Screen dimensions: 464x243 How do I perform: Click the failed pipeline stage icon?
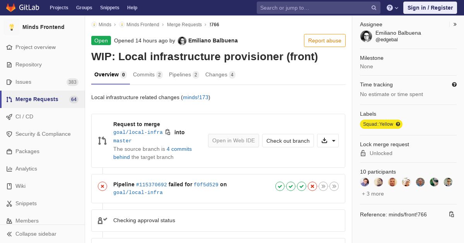point(312,187)
